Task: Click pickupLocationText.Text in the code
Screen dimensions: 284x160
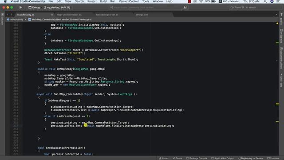Action: coord(69,110)
